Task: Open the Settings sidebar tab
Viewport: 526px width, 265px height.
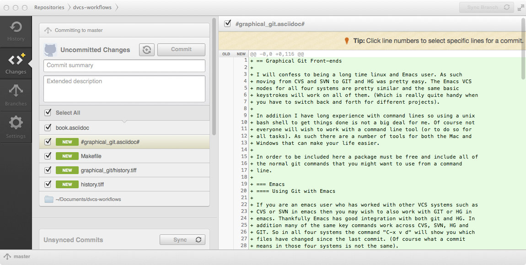Action: (16, 127)
